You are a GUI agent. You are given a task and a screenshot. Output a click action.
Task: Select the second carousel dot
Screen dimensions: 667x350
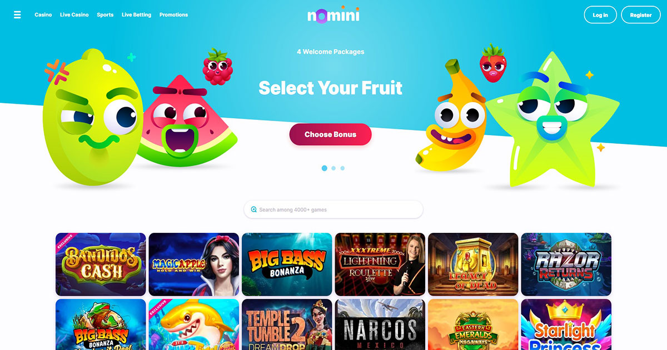(x=333, y=168)
